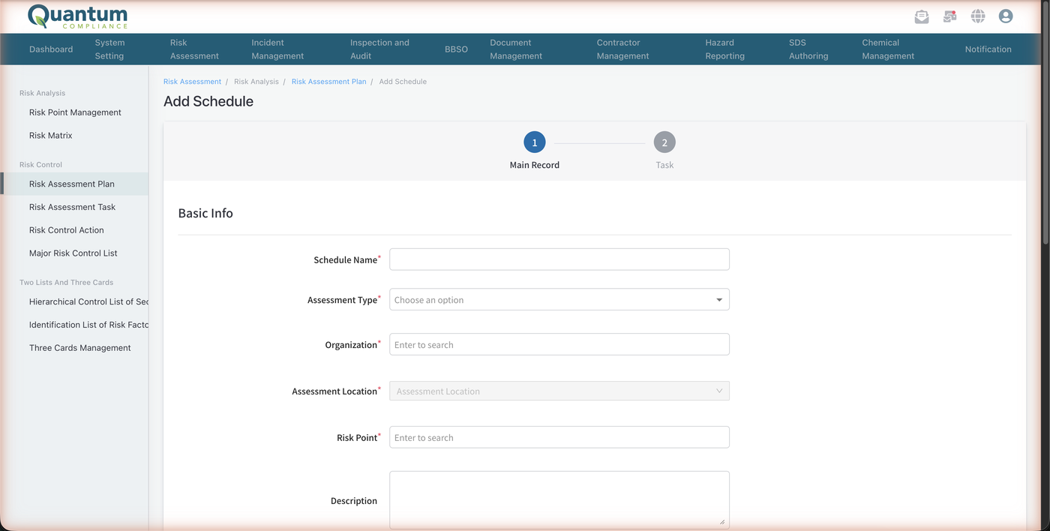Open Dashboard in the top navigation
Viewport: 1050px width, 531px height.
pos(51,49)
